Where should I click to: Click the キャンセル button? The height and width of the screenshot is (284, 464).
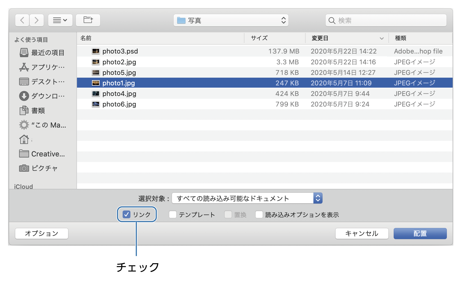pos(362,234)
